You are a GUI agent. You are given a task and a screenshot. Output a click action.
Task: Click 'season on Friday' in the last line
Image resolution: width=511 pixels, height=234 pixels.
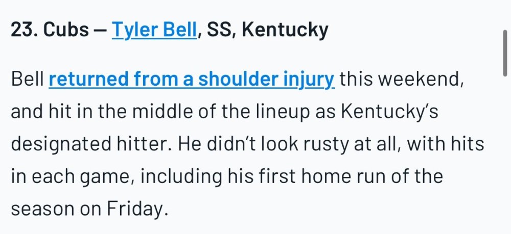(x=89, y=209)
